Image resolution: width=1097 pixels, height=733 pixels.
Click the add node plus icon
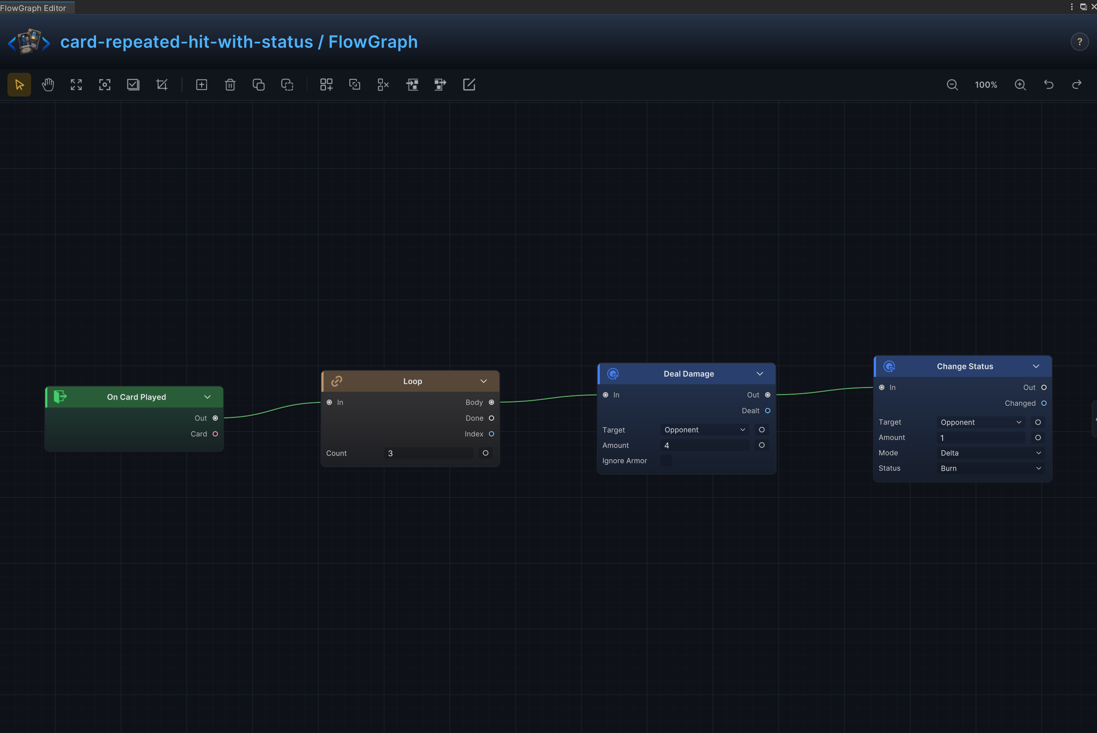[201, 85]
